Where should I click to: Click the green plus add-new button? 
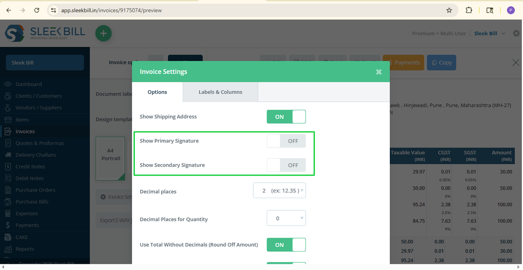103,33
